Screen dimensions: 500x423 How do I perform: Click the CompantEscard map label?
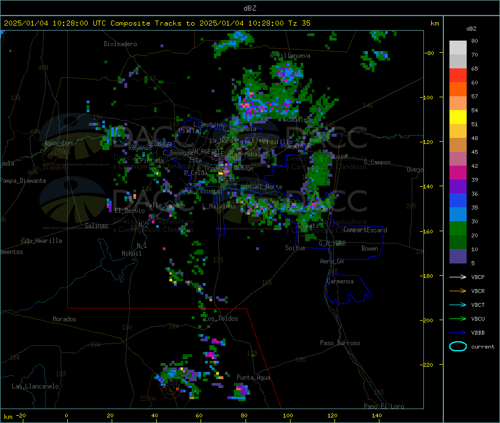point(365,230)
